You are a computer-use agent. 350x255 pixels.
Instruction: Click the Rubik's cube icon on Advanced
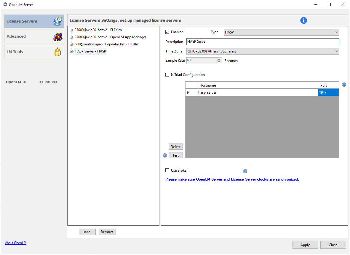(x=57, y=36)
